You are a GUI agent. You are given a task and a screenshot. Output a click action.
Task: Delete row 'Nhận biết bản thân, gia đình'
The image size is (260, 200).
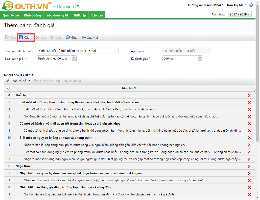249,187
